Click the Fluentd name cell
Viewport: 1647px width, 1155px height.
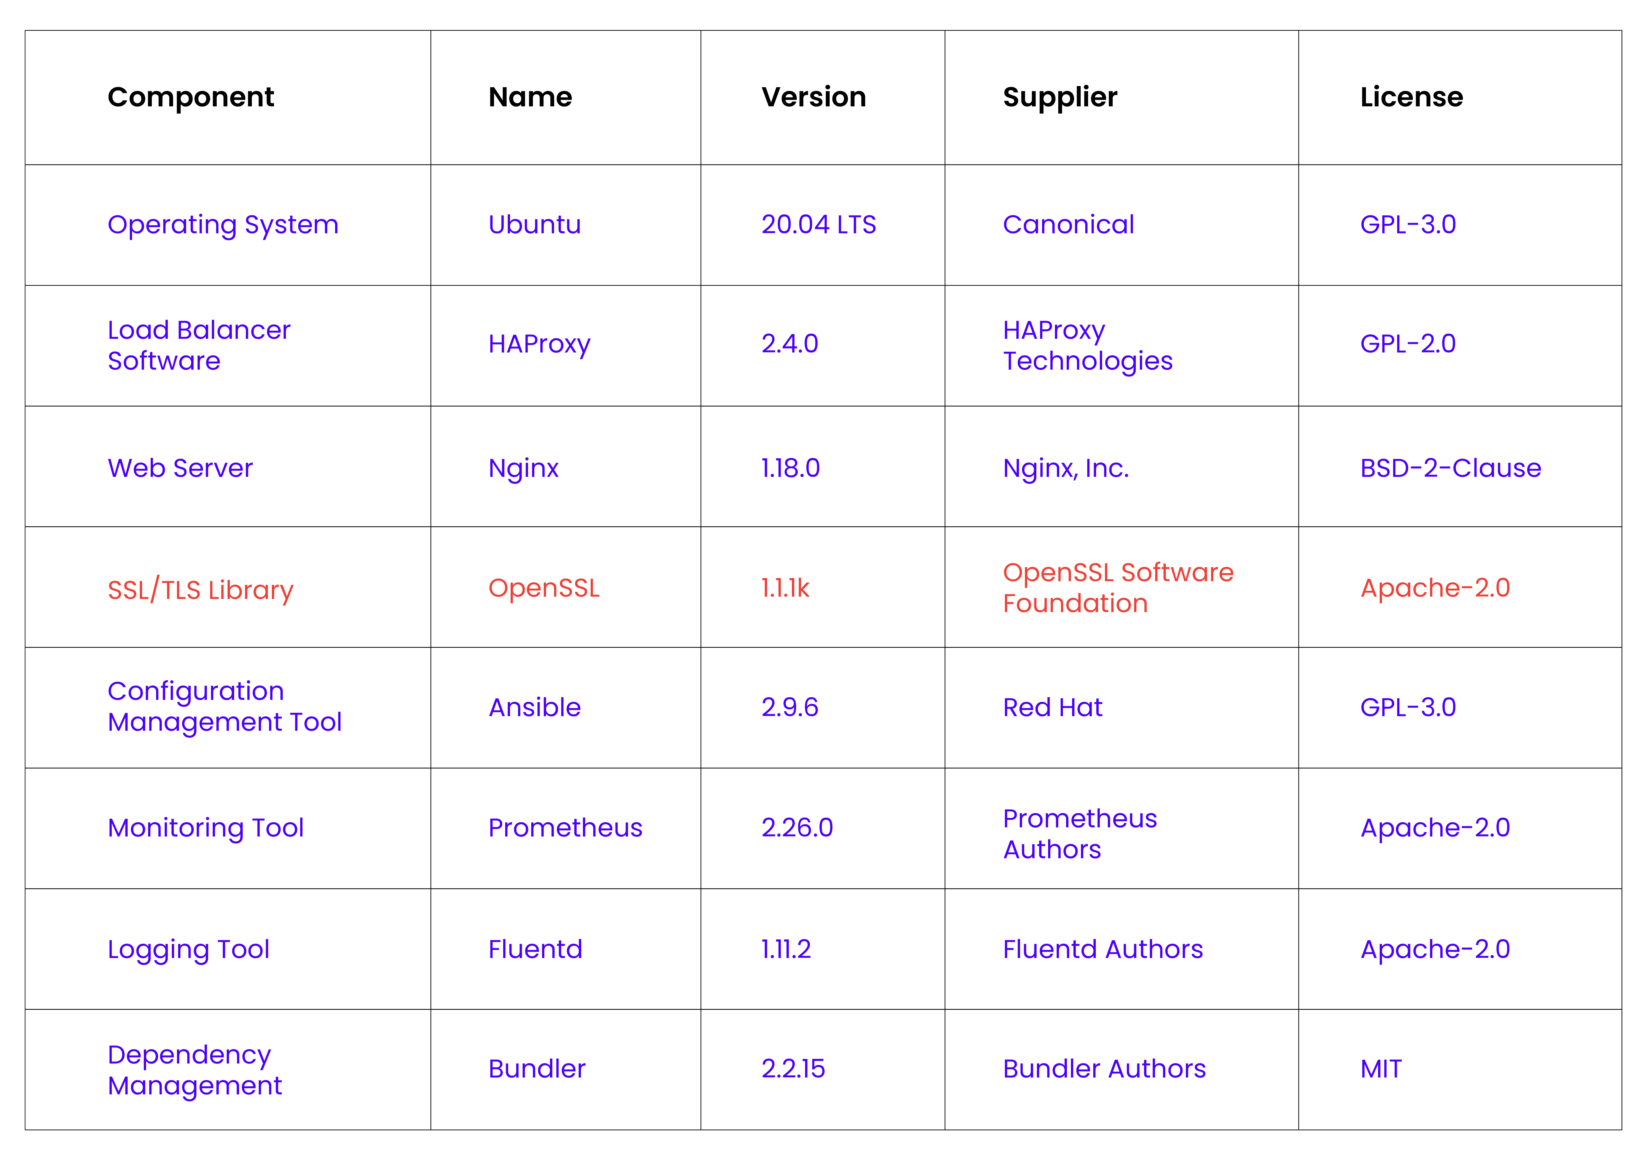click(x=535, y=950)
